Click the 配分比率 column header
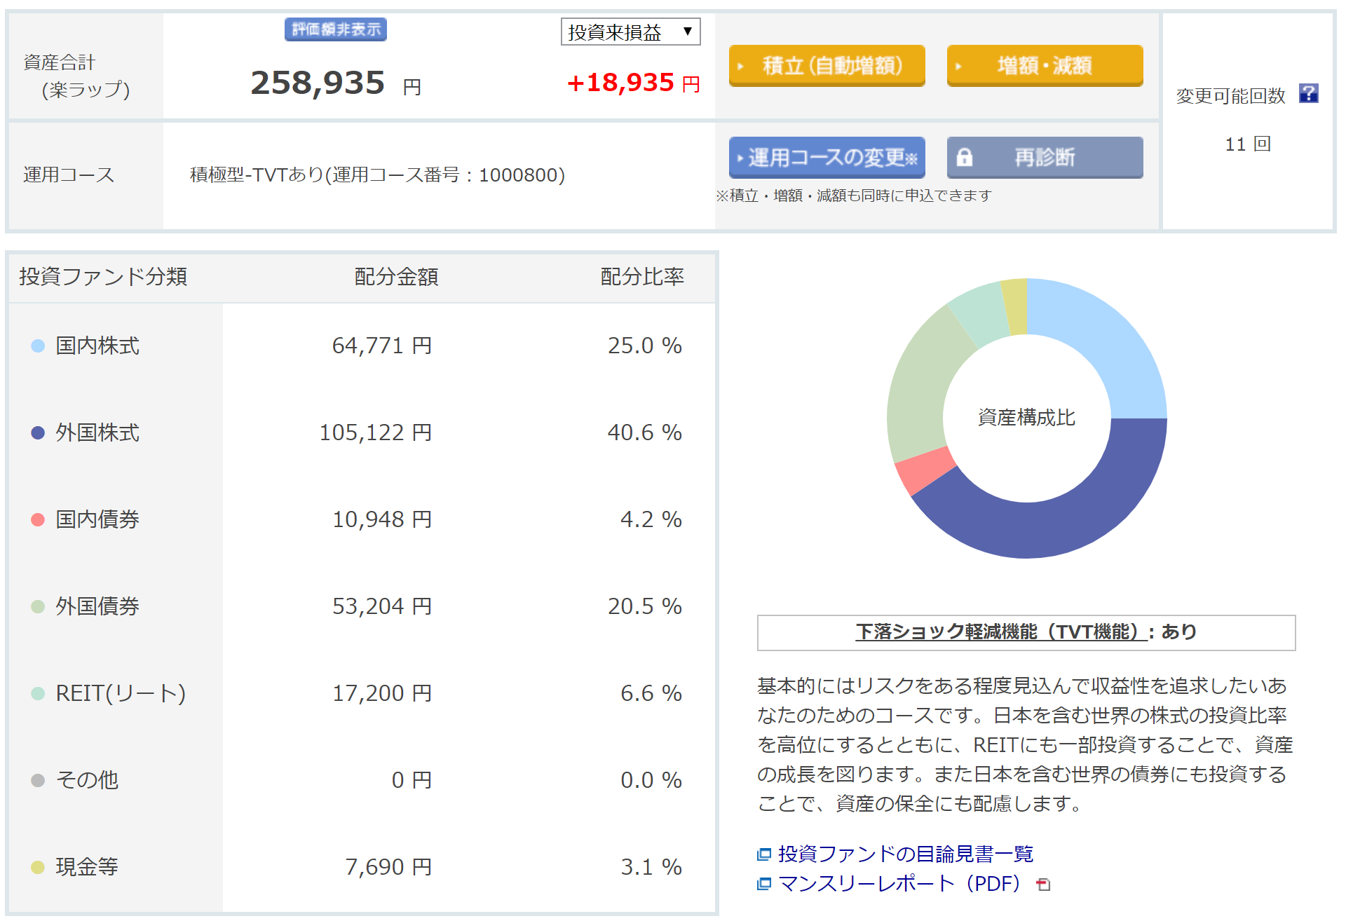The image size is (1346, 921). 641,277
